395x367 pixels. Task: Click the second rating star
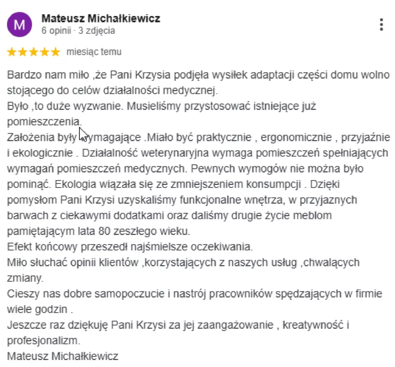(x=23, y=52)
